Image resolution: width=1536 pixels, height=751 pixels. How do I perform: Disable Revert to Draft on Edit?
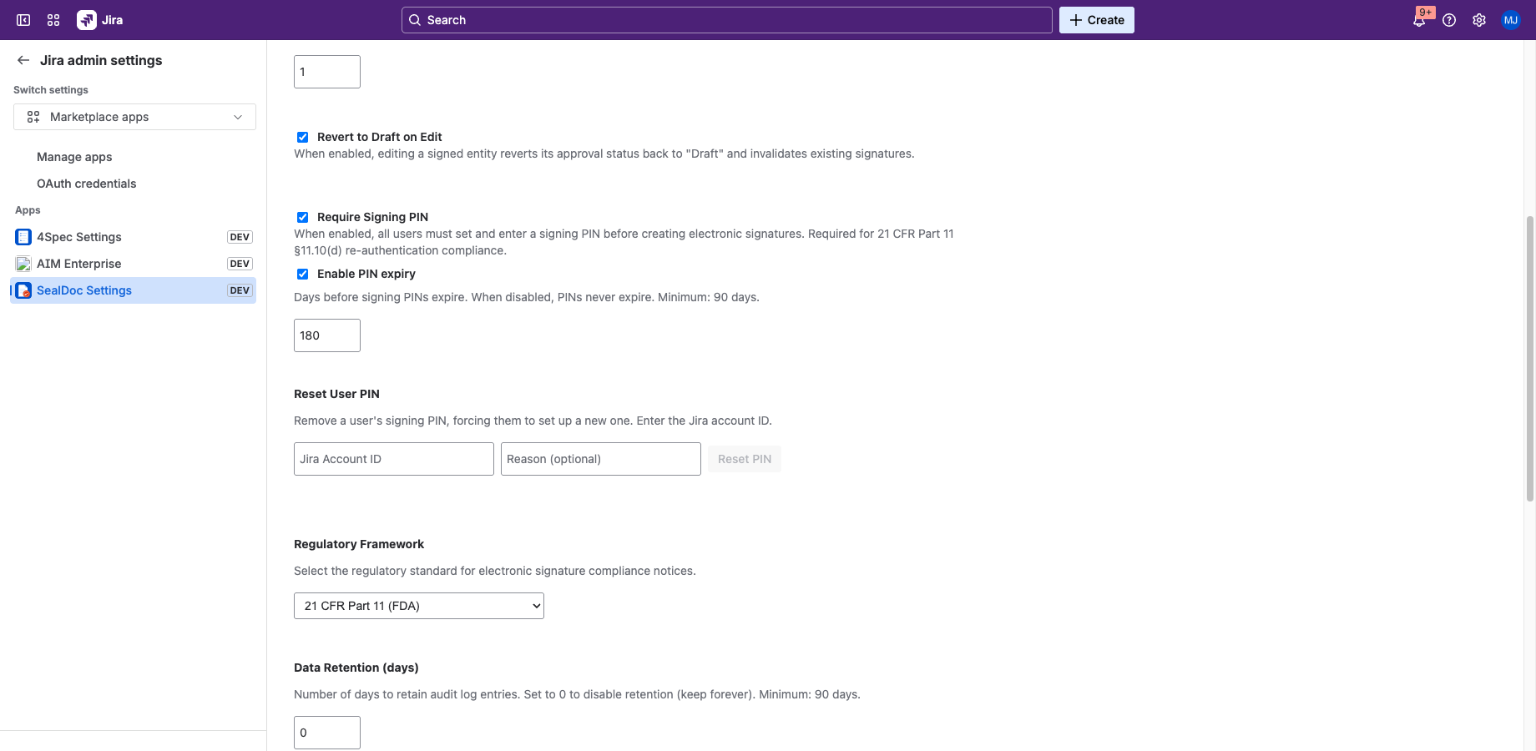(302, 137)
